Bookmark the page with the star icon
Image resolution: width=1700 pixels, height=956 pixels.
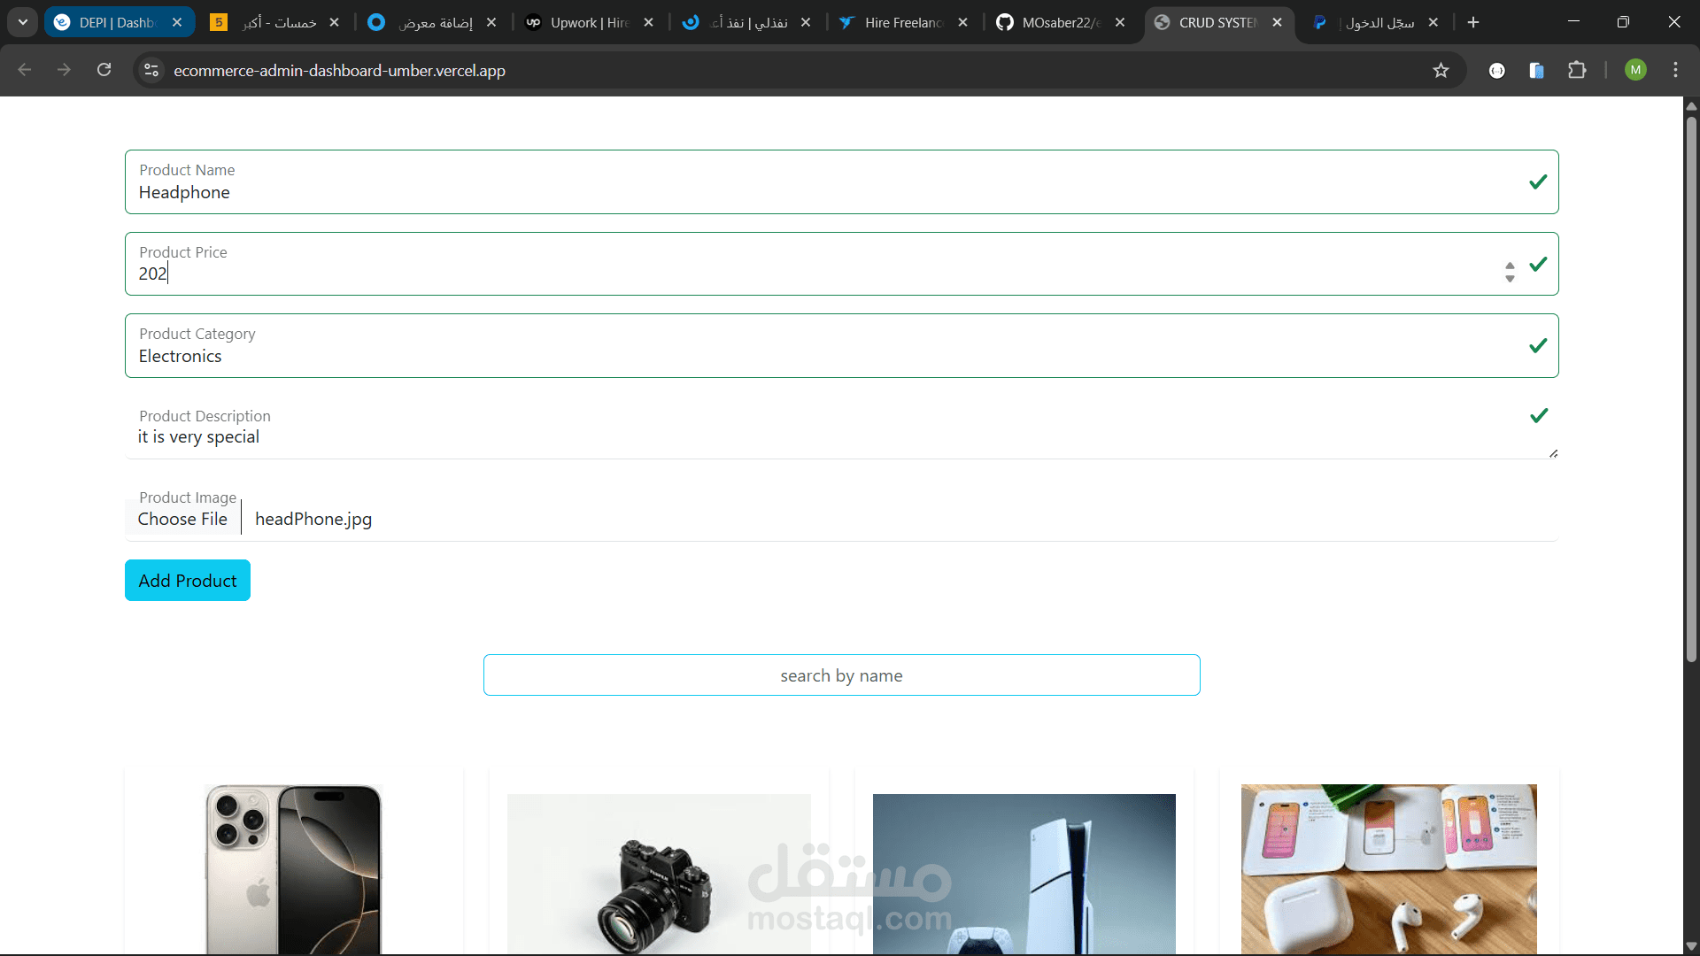pos(1441,70)
